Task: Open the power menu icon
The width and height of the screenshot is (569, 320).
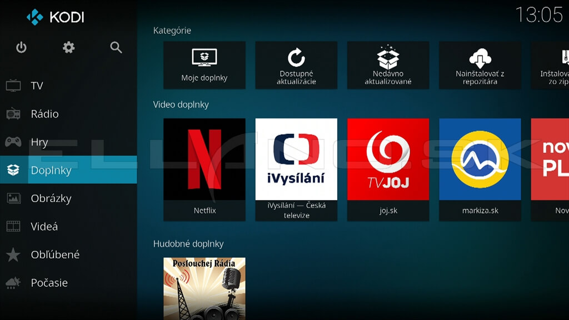Action: click(x=22, y=47)
